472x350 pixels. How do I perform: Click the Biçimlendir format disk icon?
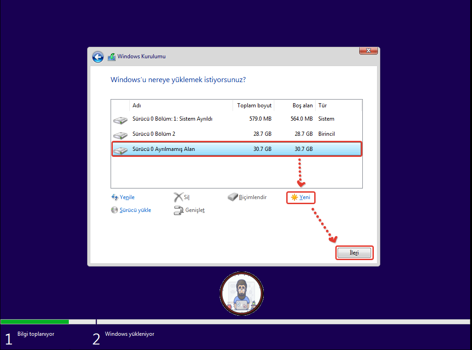(x=233, y=197)
